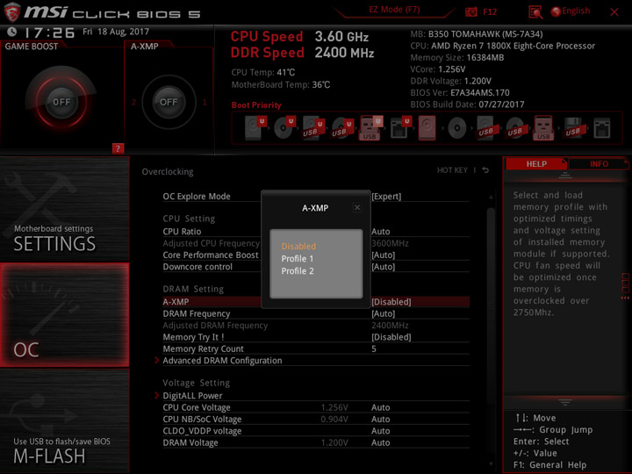632x474 pixels.
Task: Choose Disabled in the A-XMP popup
Action: [x=298, y=247]
